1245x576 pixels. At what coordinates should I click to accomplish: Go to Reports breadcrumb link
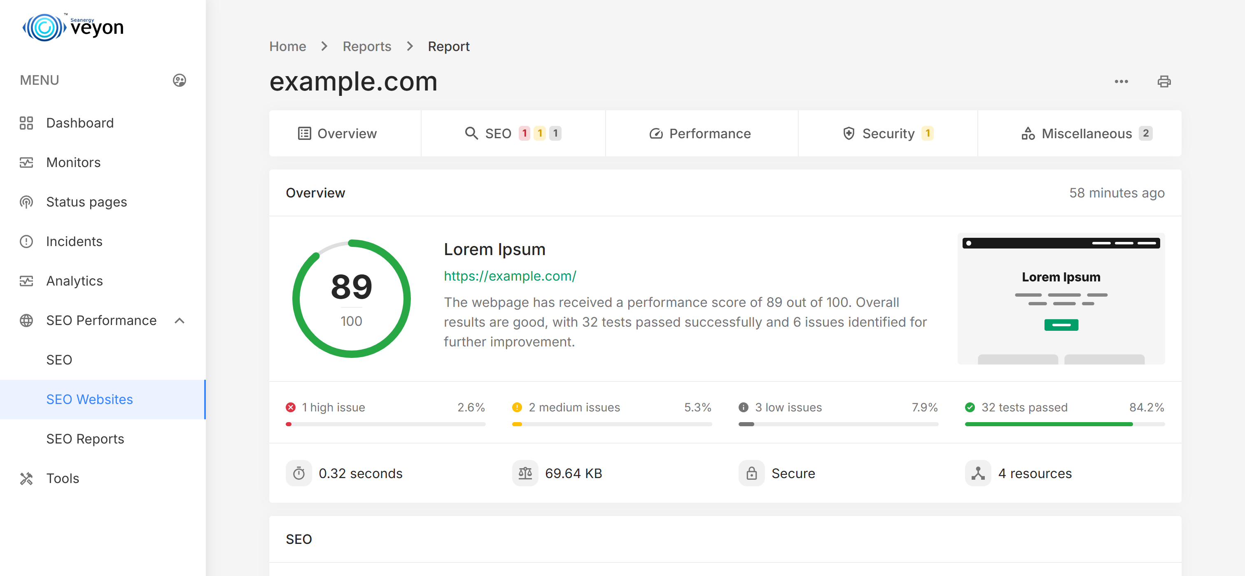(x=367, y=46)
